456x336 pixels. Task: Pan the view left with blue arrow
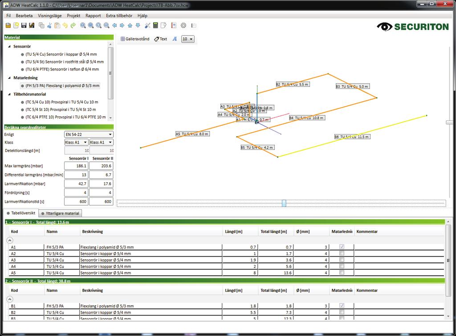114,25
